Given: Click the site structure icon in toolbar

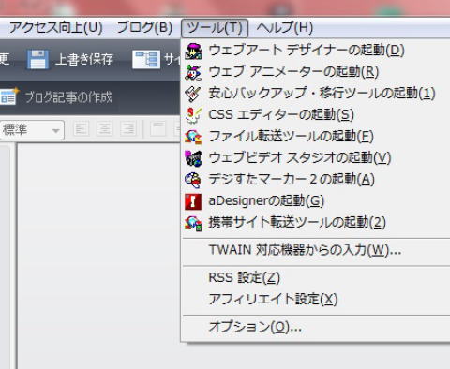Looking at the screenshot, I should (146, 59).
